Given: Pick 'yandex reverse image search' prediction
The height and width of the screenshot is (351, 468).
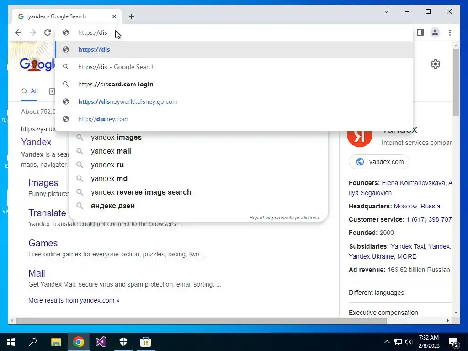Looking at the screenshot, I should pos(198,192).
